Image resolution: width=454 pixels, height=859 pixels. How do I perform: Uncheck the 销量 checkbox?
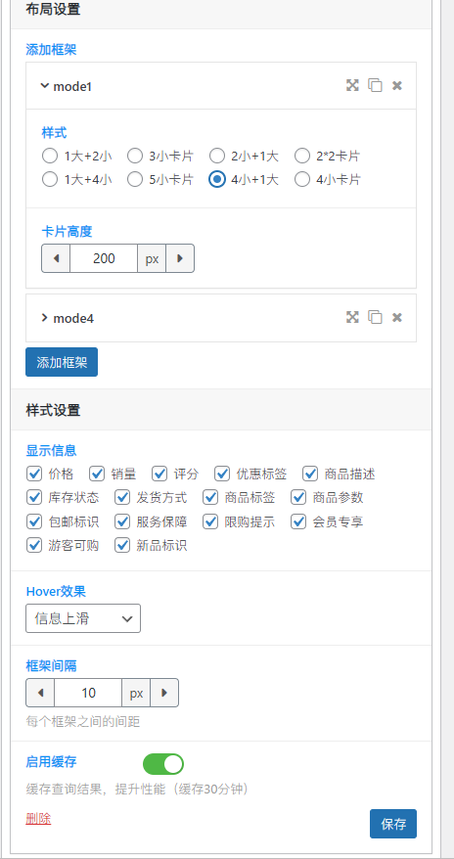tap(97, 474)
